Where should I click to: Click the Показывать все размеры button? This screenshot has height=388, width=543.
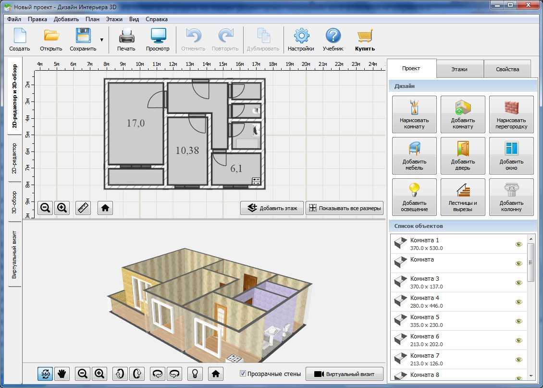(x=345, y=208)
